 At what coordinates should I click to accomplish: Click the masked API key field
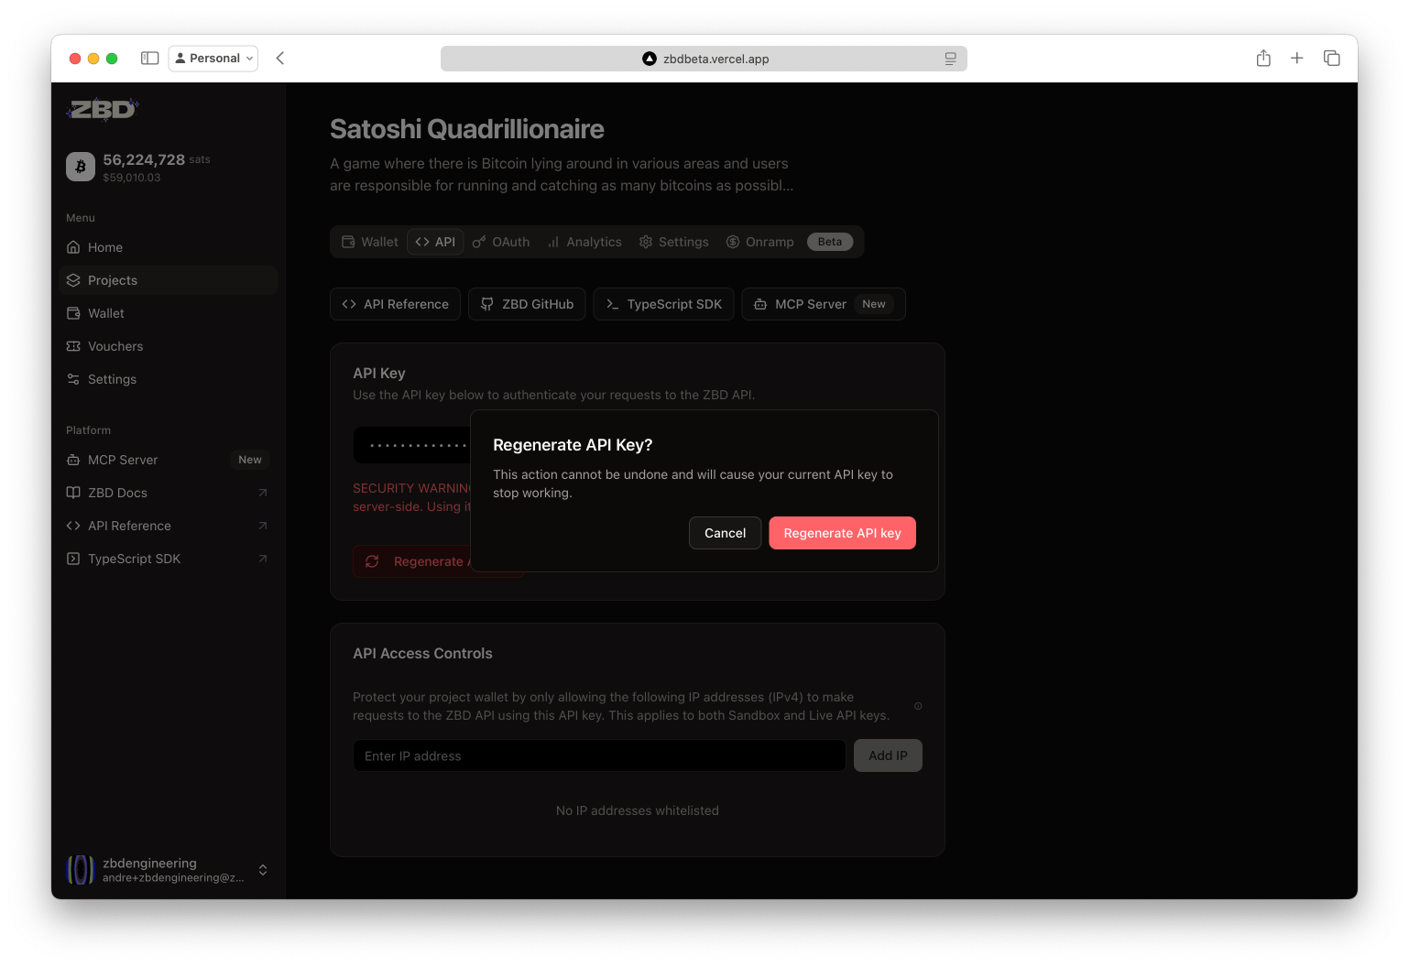(x=411, y=445)
